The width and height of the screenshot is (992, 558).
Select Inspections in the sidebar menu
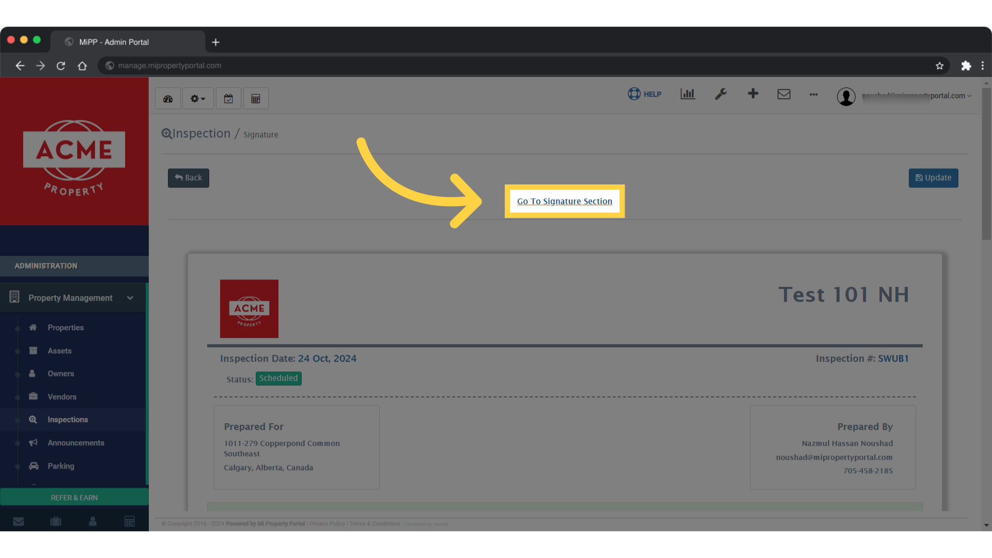pyautogui.click(x=68, y=420)
